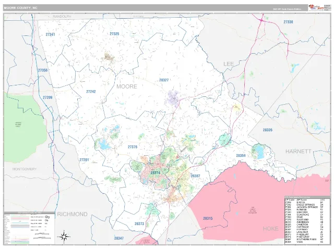
Task: Click the compass rose icon
Action: 65,236
